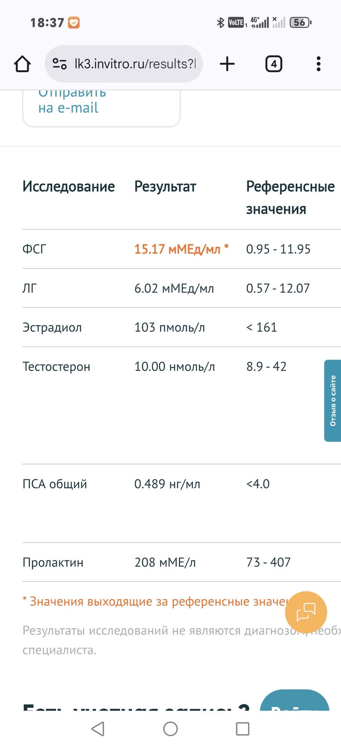The width and height of the screenshot is (341, 747).
Task: Open "Отзыв о сайте" side tab
Action: (x=333, y=401)
